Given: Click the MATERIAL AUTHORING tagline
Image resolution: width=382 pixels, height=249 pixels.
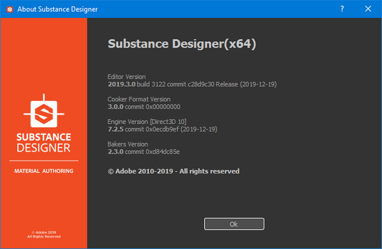Looking at the screenshot, I should [44, 171].
